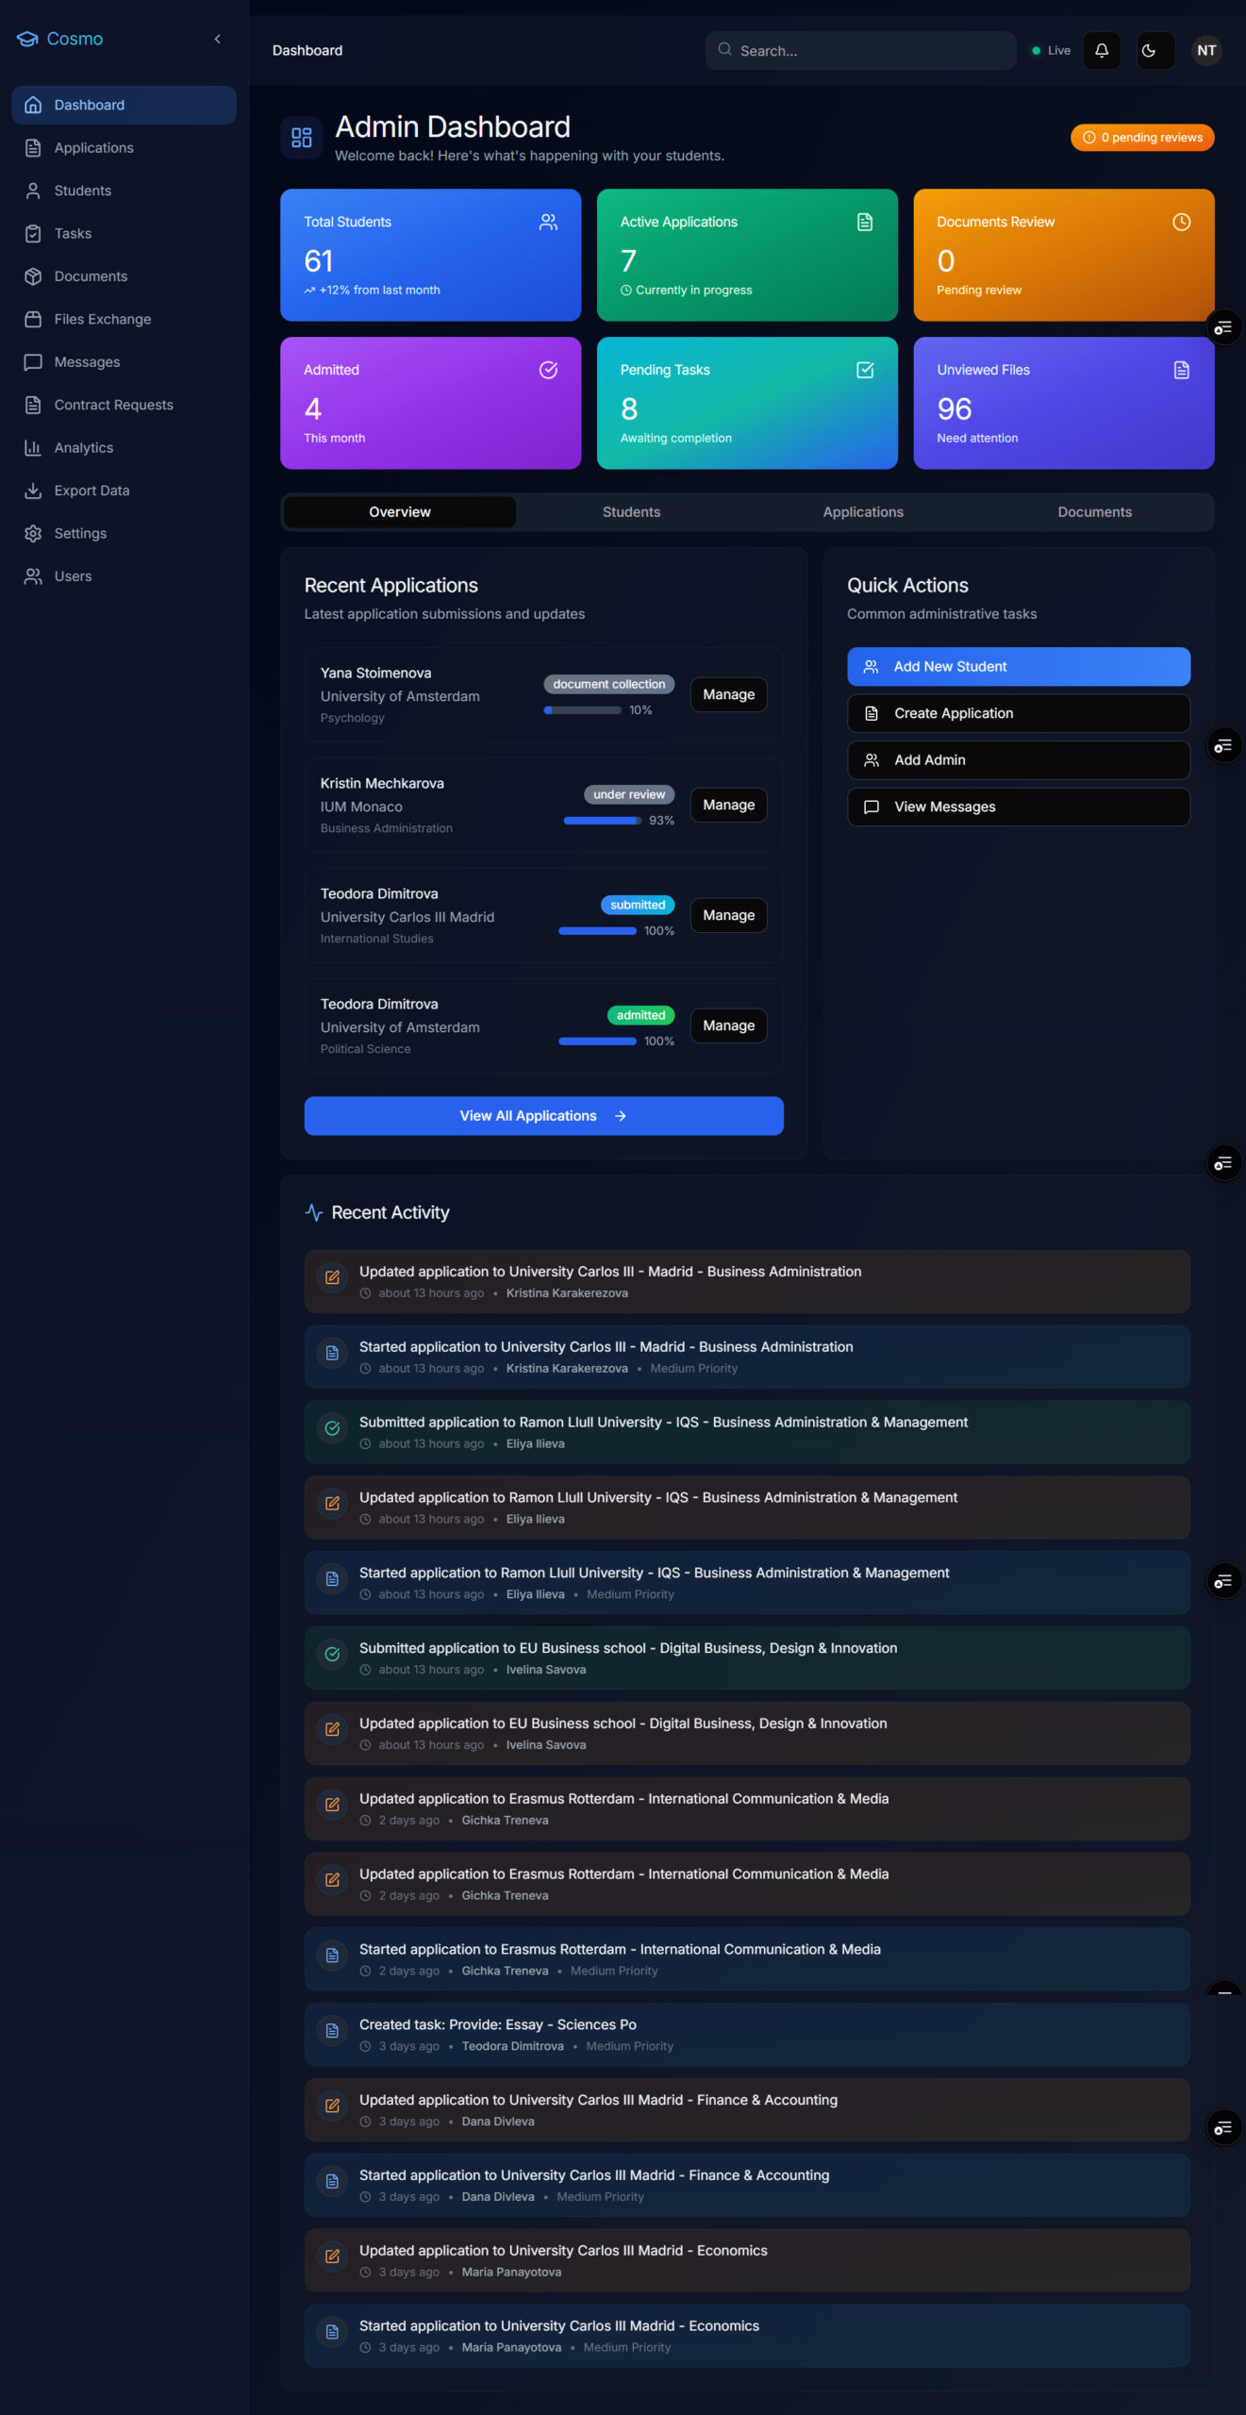Open the NT user avatar menu
The image size is (1246, 2415).
pos(1205,51)
